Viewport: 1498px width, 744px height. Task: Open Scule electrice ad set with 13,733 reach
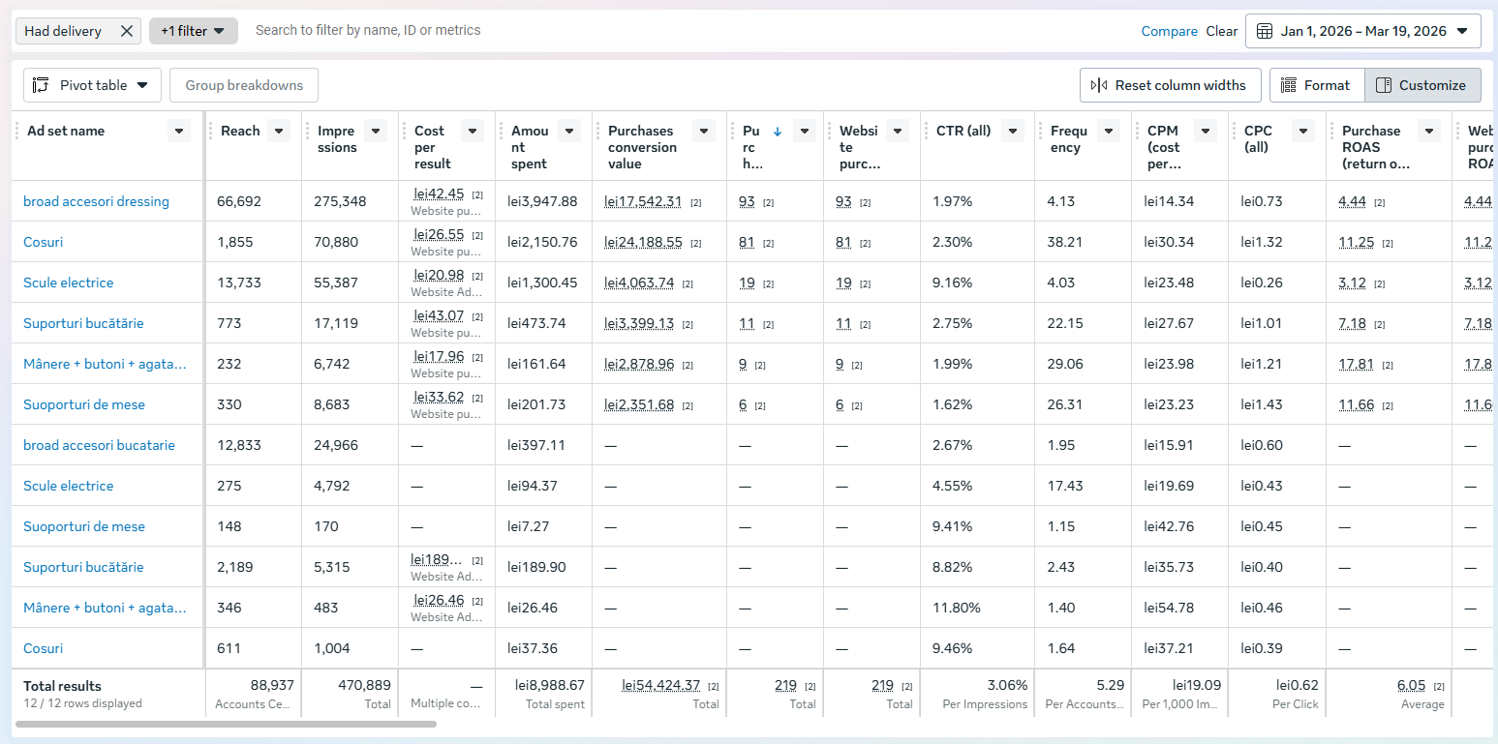pyautogui.click(x=68, y=283)
